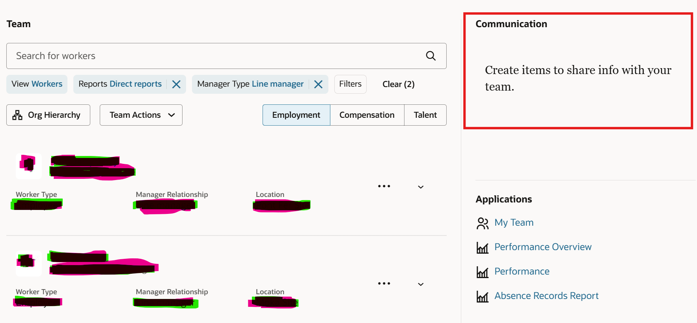The height and width of the screenshot is (323, 697).
Task: Click the Absence Records Report chart icon
Action: (483, 296)
